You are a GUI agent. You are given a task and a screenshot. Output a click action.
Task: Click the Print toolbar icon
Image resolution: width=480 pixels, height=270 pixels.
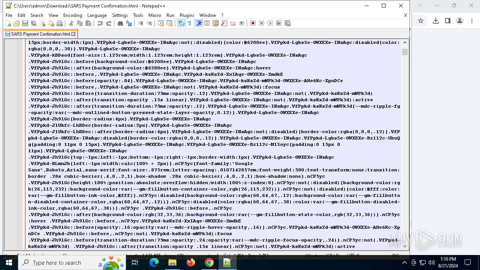click(60, 23)
